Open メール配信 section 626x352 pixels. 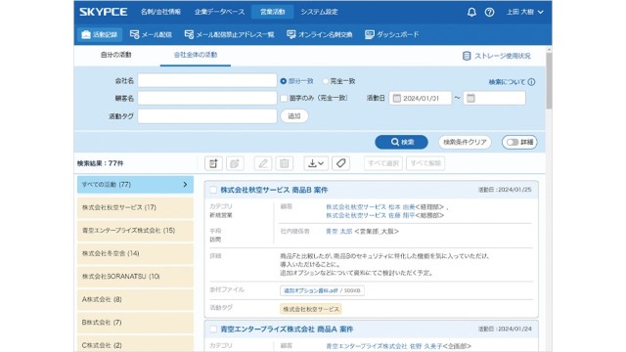coord(151,35)
